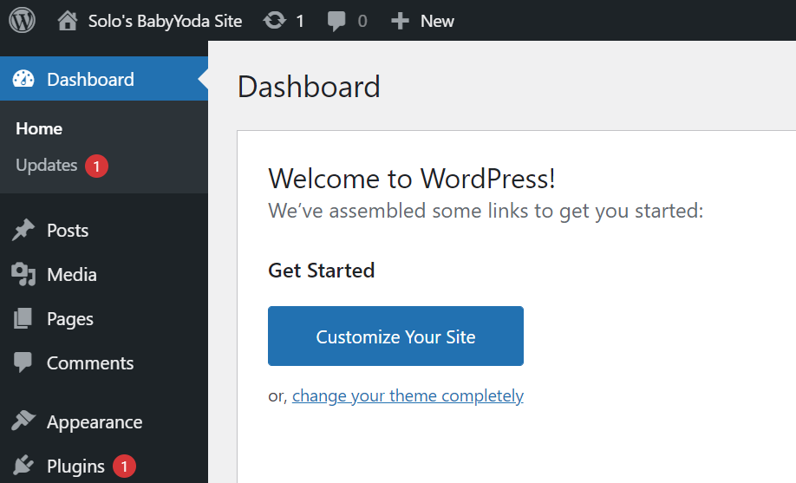Click the comments count 0 in admin bar

pos(362,22)
